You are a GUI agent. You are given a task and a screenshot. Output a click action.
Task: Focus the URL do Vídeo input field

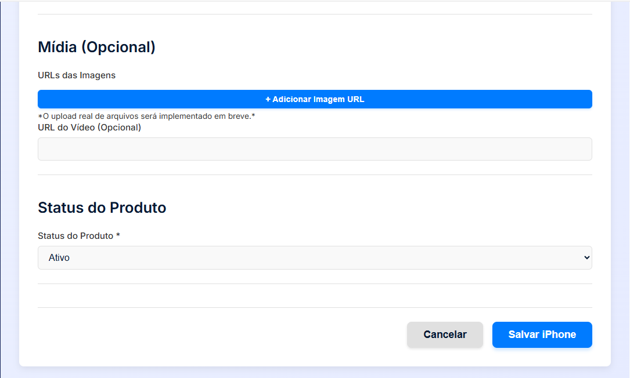315,149
